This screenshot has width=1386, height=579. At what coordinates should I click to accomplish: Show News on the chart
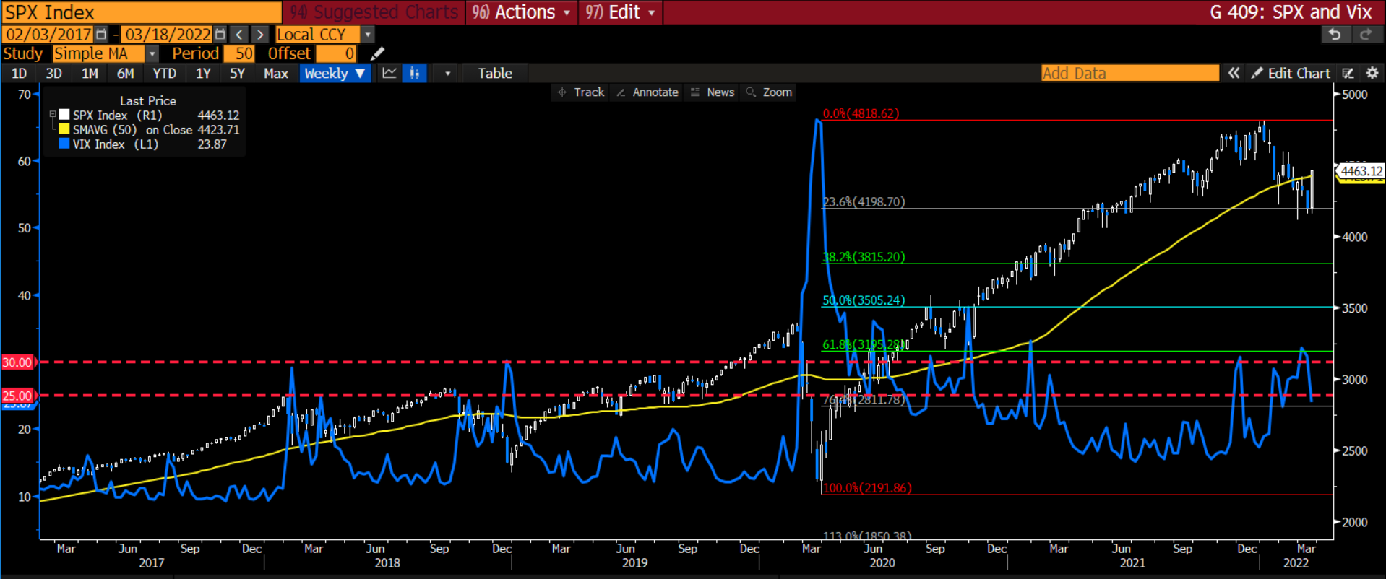click(x=713, y=92)
